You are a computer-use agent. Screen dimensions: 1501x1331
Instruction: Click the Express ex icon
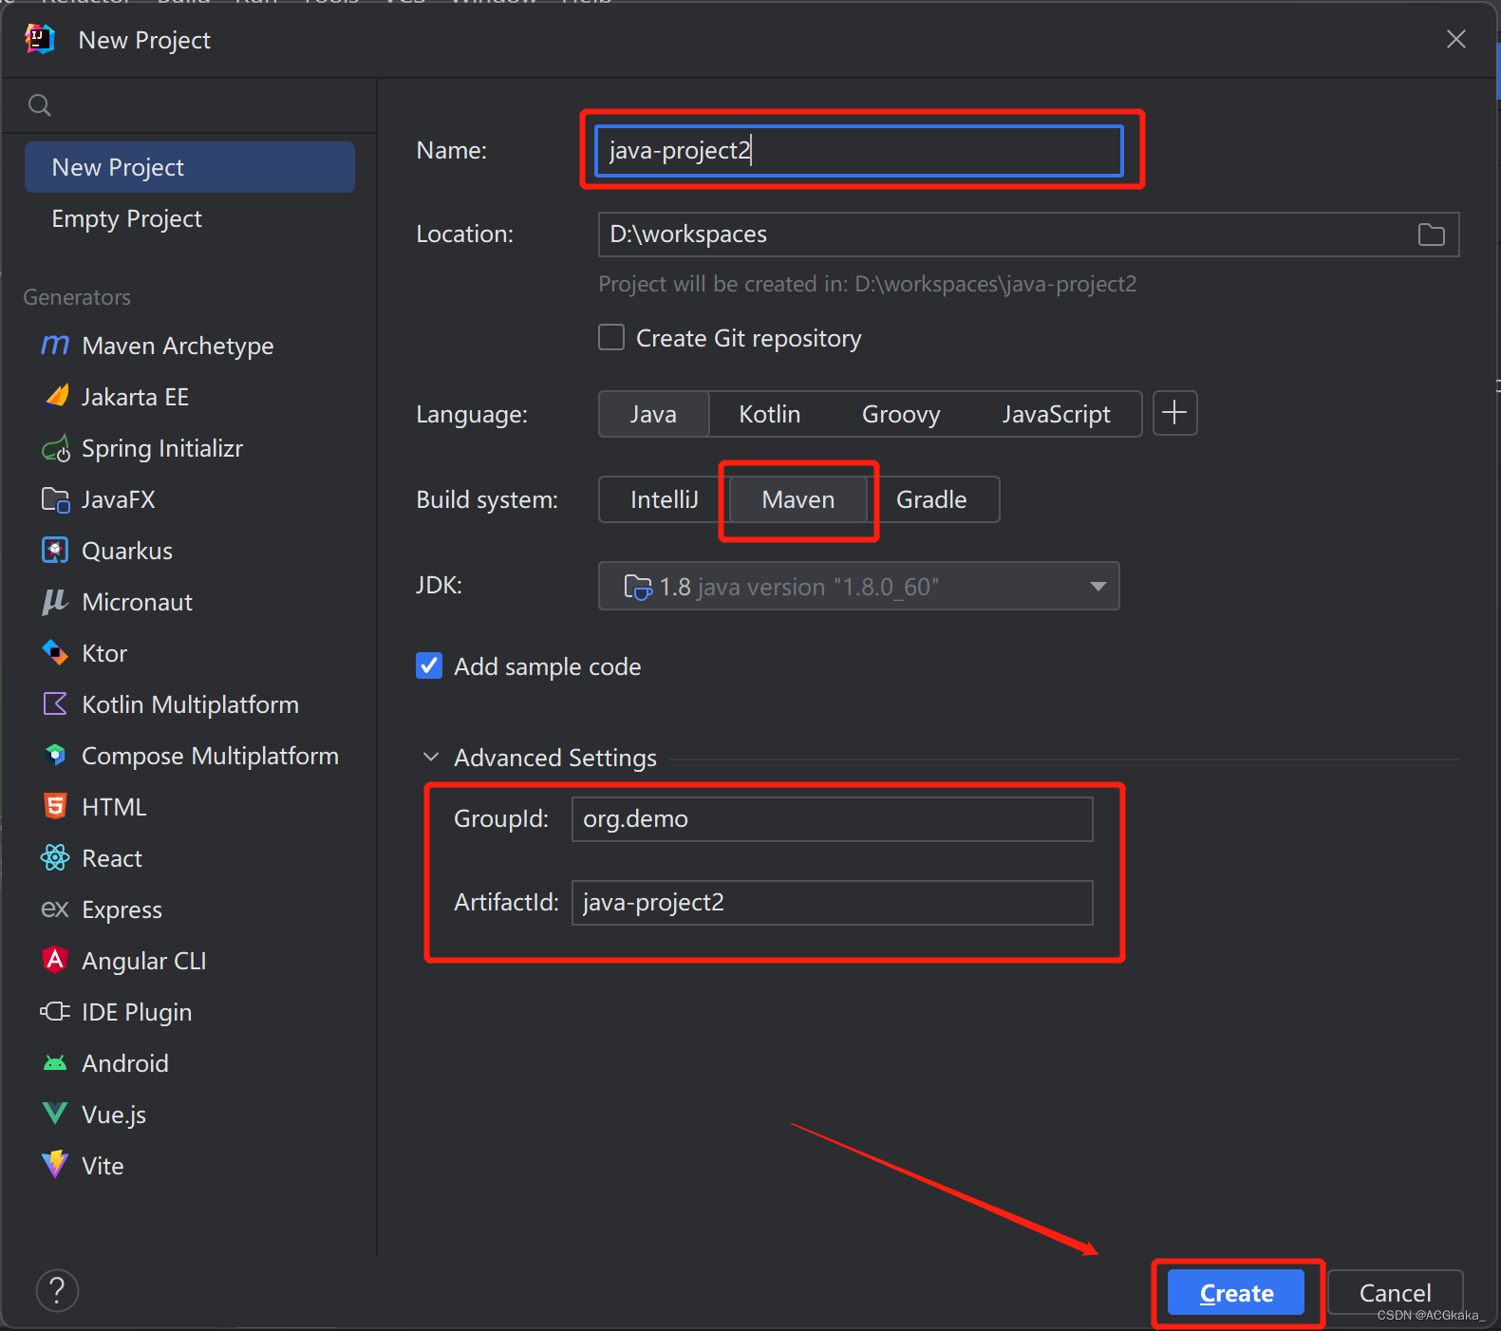(55, 909)
